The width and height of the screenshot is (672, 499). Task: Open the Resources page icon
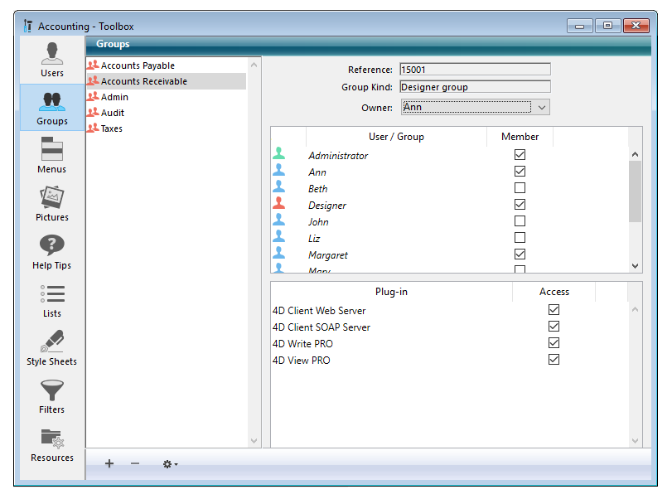point(52,444)
